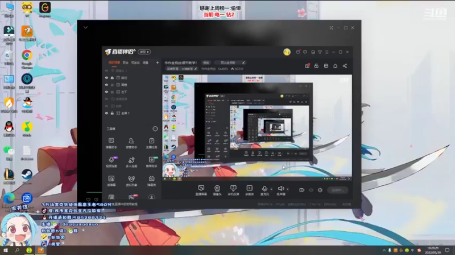Screen dimensions: 455x255
Task: Open the hamburger menu in the title bar
Action: [x=326, y=52]
